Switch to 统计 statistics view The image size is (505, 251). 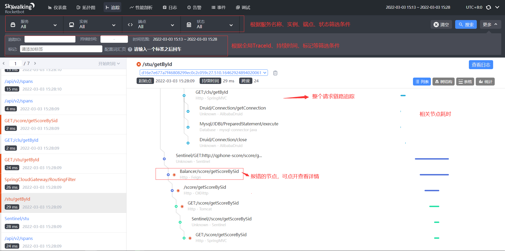point(485,82)
